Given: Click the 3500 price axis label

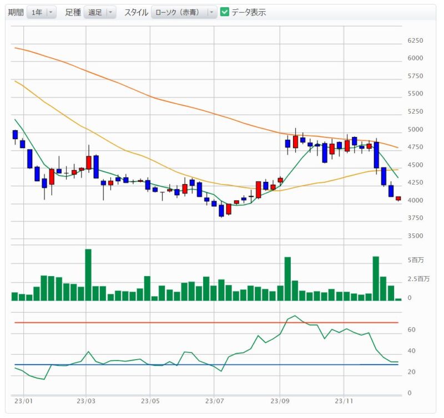Looking at the screenshot, I should pos(415,236).
